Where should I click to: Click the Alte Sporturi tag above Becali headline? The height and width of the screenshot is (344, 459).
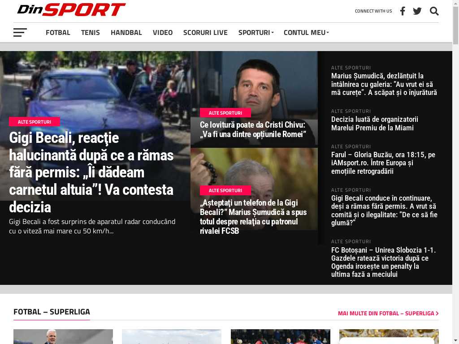(35, 122)
